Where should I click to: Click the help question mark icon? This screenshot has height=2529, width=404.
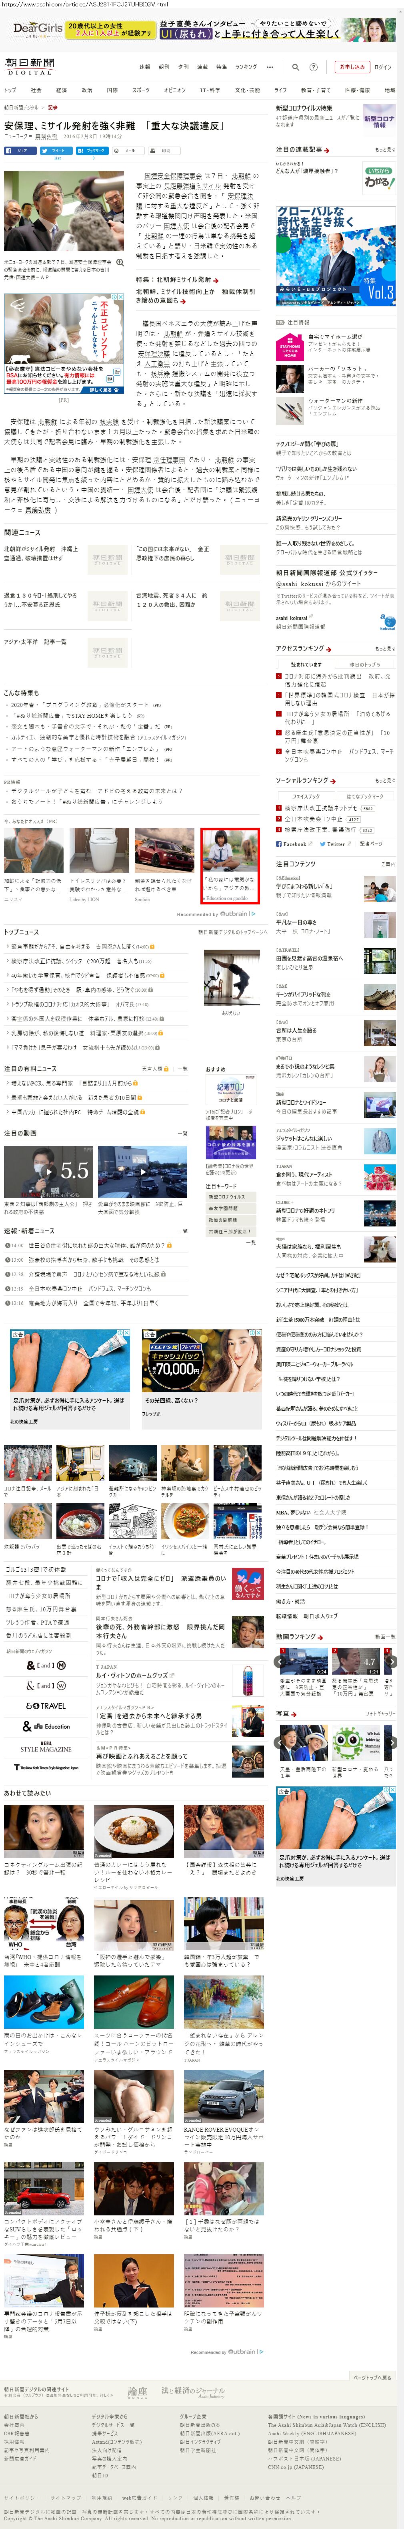314,68
